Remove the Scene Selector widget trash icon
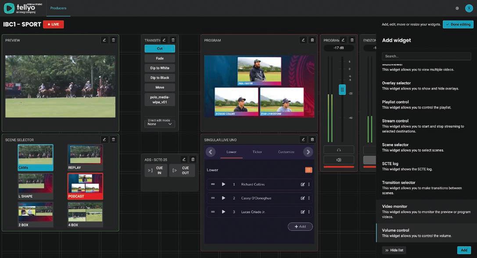 [x=114, y=140]
